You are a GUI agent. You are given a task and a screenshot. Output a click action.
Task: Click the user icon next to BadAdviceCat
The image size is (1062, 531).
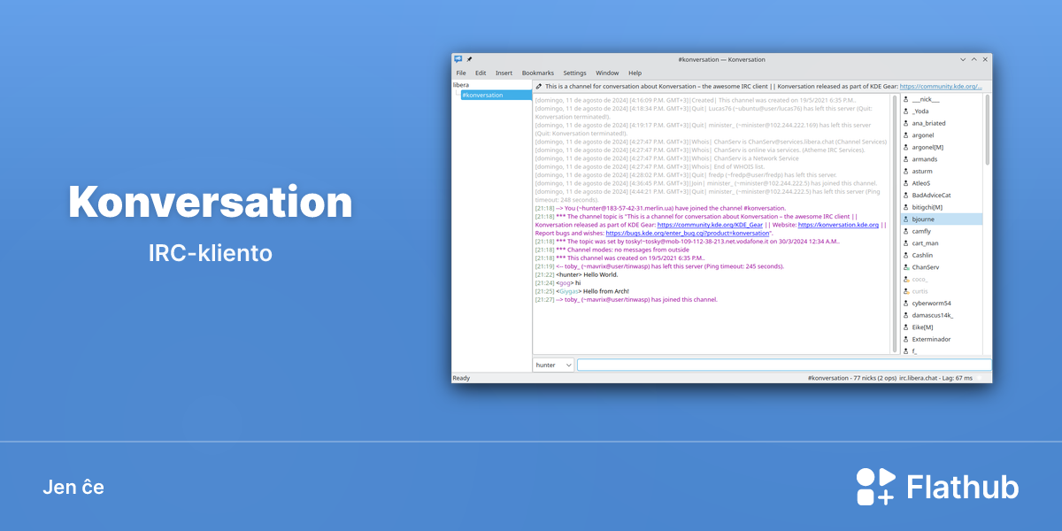coord(905,195)
